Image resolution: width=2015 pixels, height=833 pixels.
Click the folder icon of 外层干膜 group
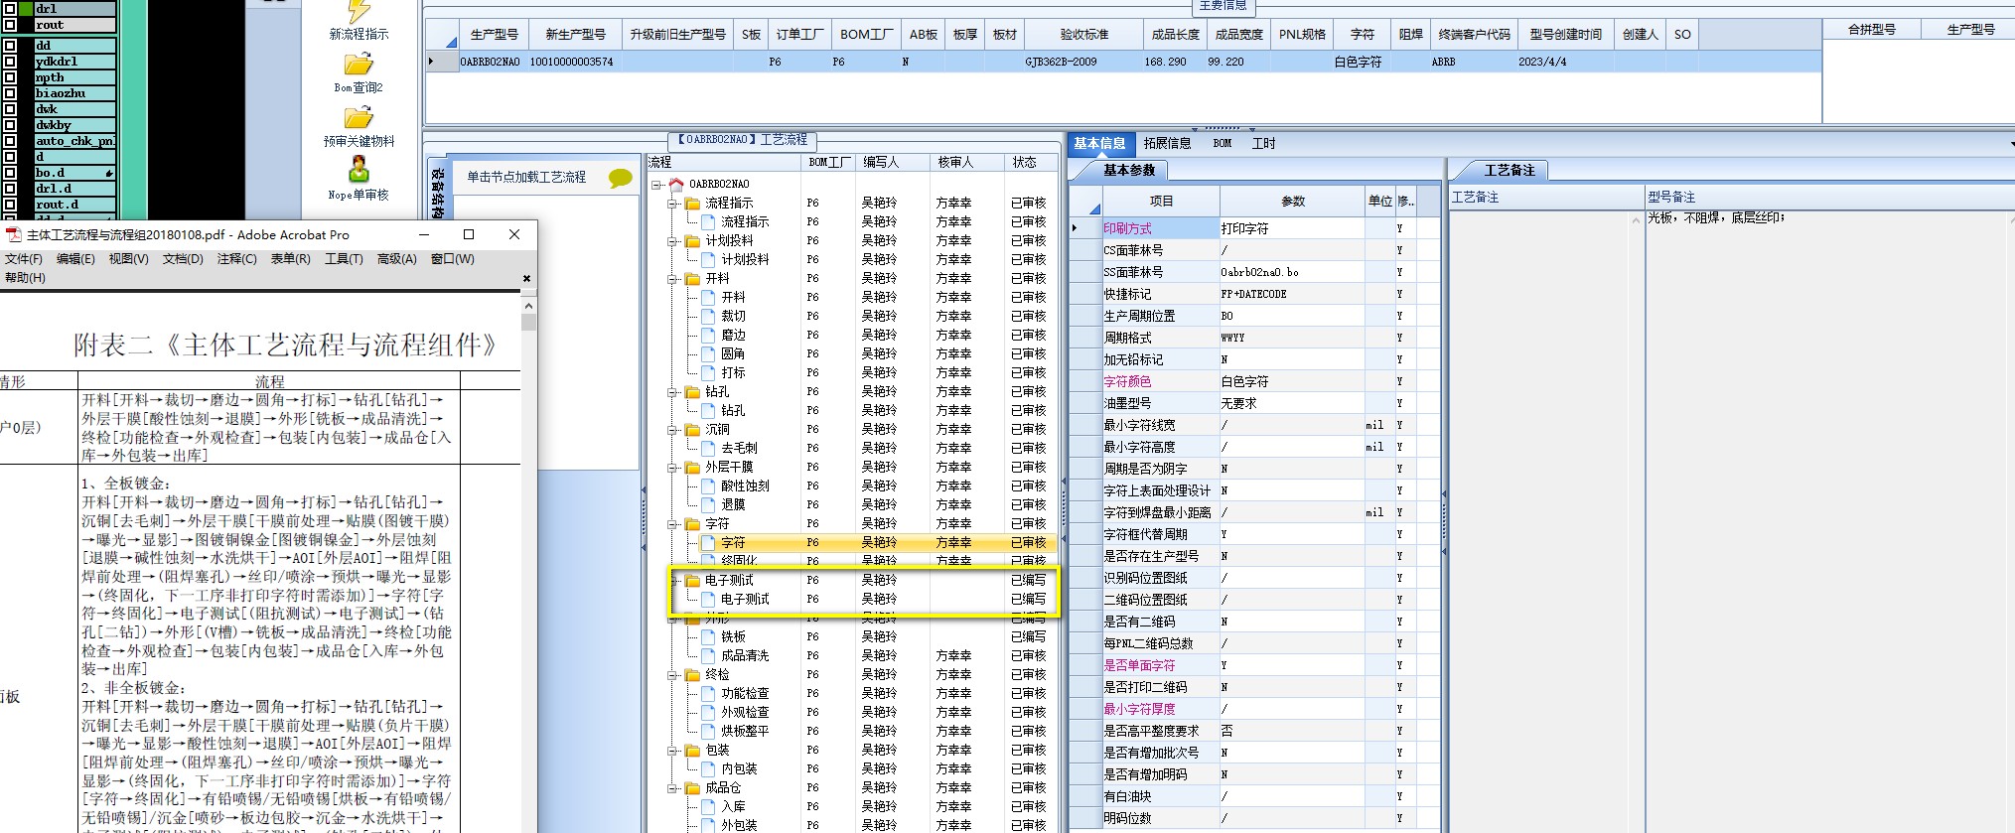tap(692, 467)
